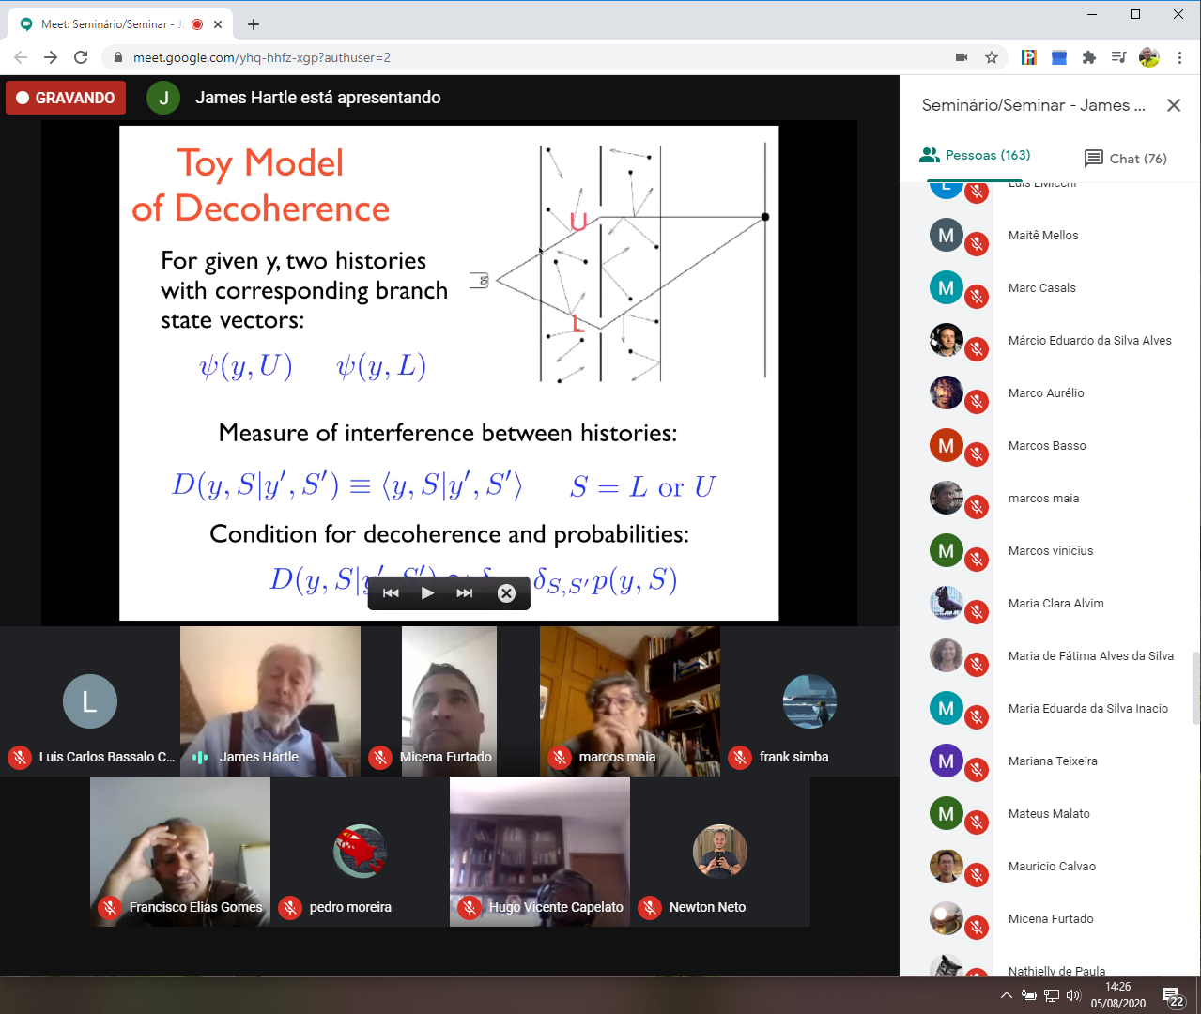Bookmark this page with the star icon

coord(992,57)
